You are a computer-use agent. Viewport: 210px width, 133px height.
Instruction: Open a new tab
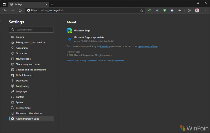(52, 4)
